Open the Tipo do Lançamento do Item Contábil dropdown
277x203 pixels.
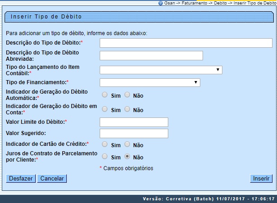(x=161, y=70)
